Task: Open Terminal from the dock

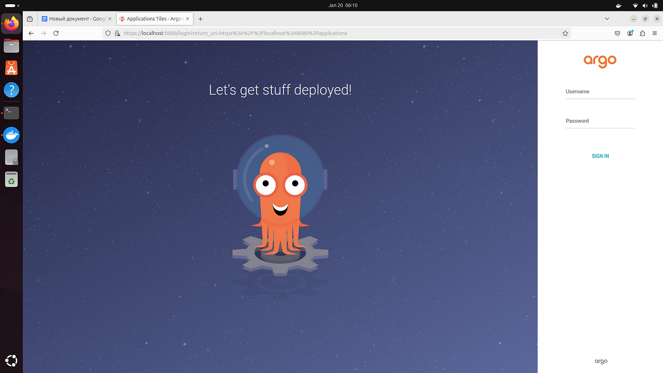Action: 11,112
